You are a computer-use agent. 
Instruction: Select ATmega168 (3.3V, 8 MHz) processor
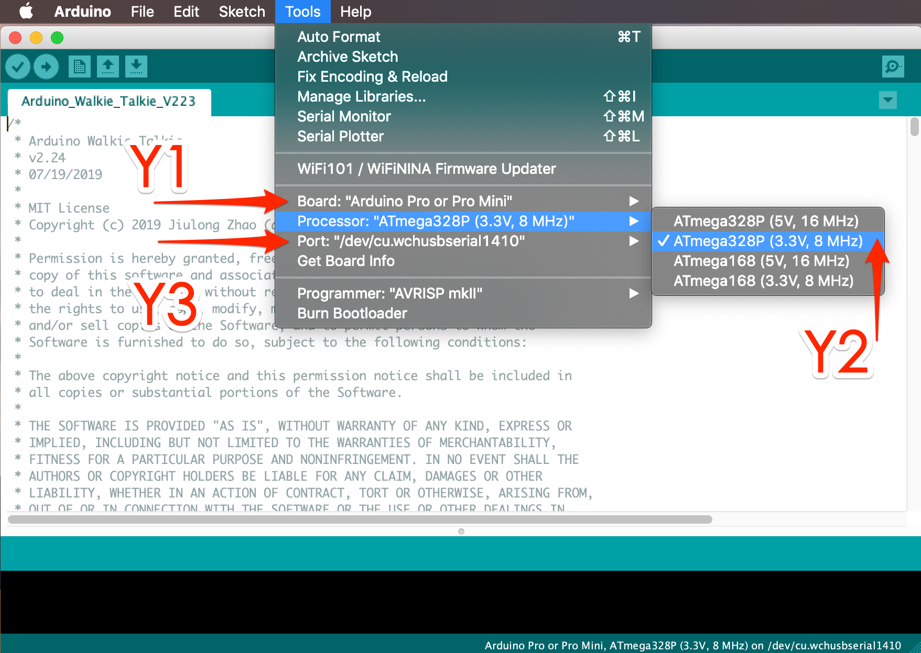768,281
